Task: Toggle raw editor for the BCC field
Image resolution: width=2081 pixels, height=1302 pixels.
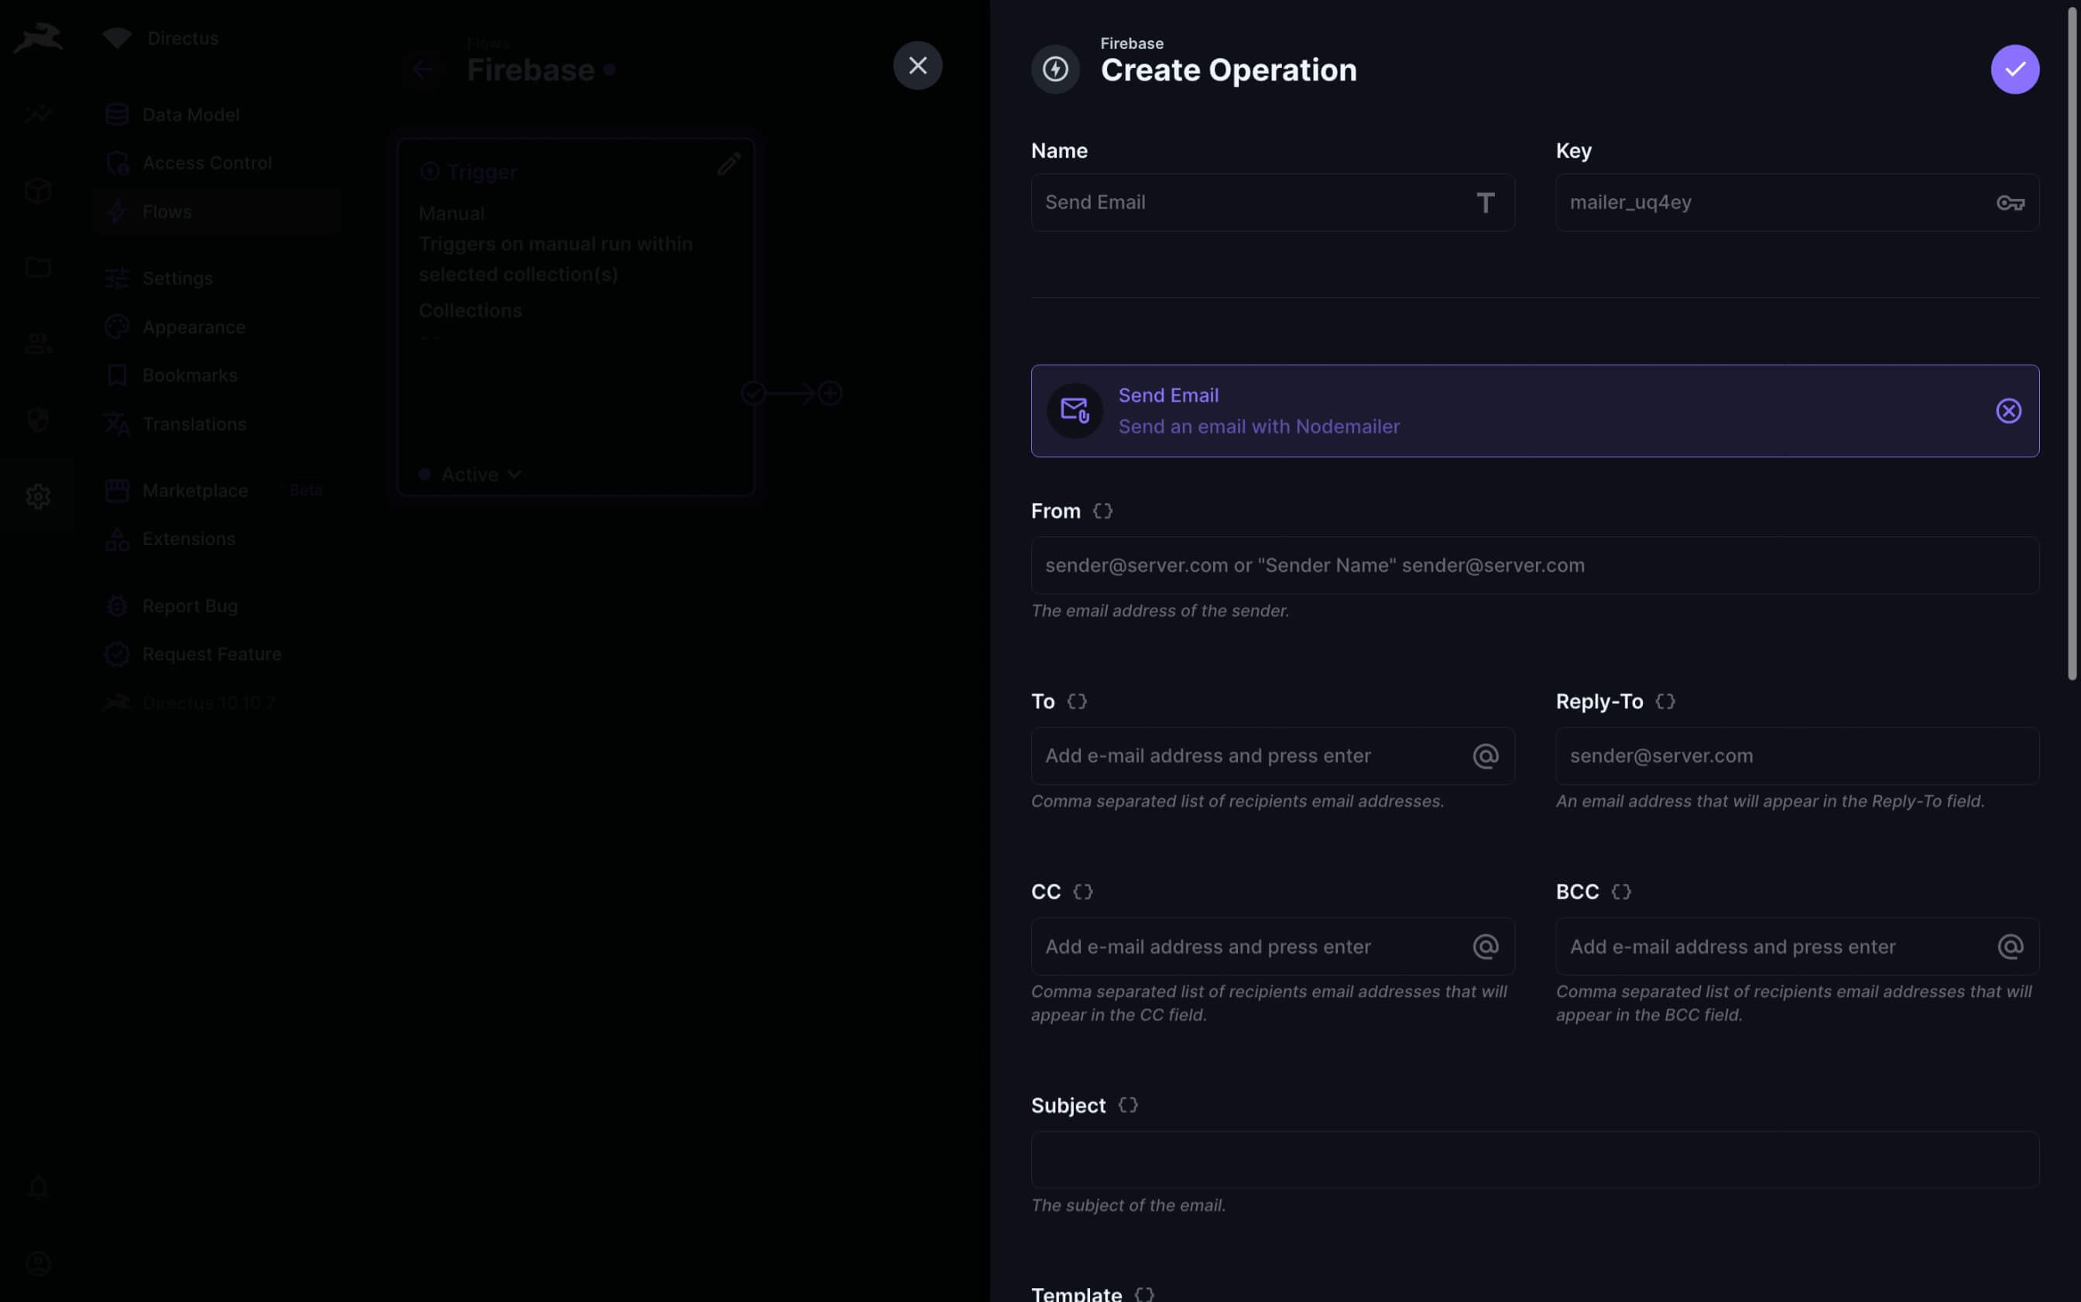Action: [1620, 891]
